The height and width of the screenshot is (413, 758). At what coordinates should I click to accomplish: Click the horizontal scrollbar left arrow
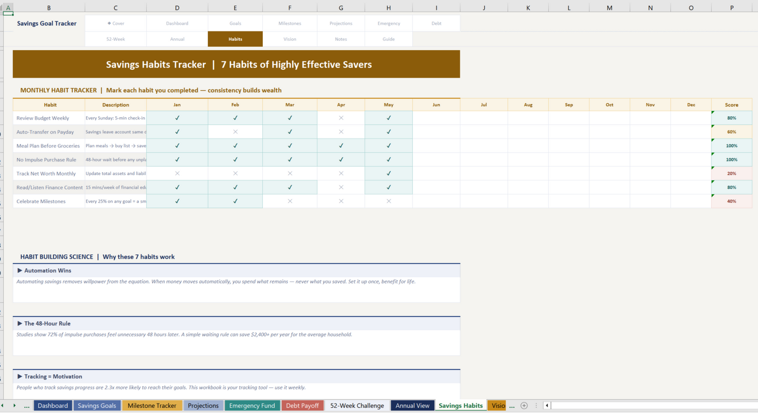[x=547, y=406]
